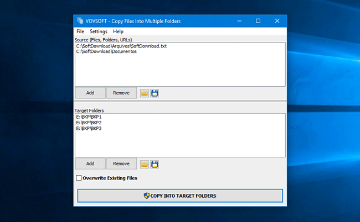This screenshot has height=222, width=360.
Task: Add a new source item
Action: 90,93
